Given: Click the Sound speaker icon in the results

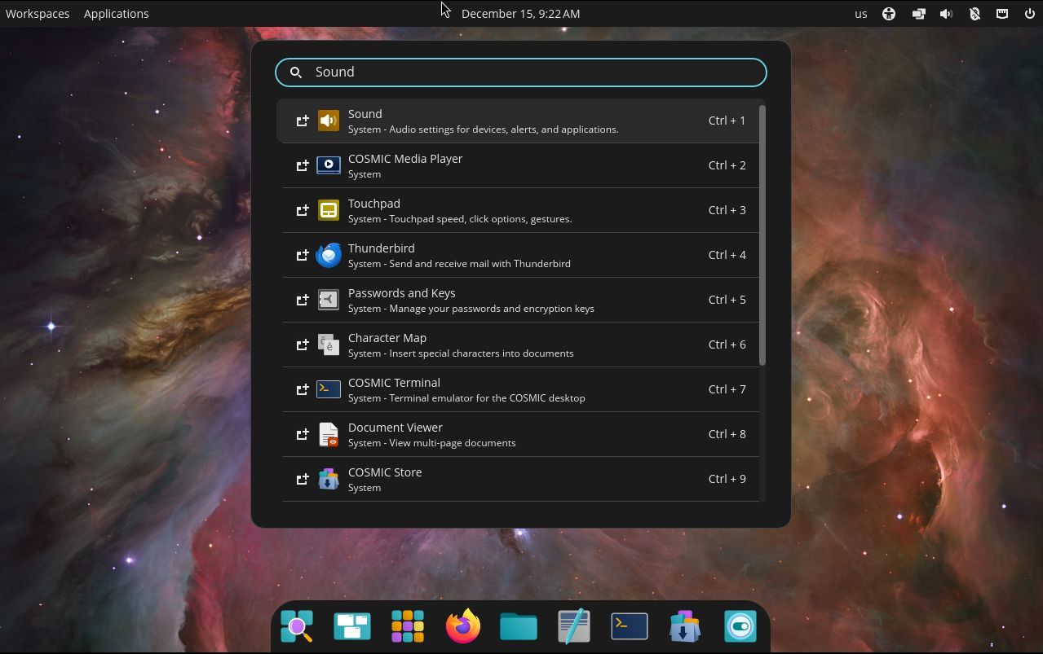Looking at the screenshot, I should 328,120.
